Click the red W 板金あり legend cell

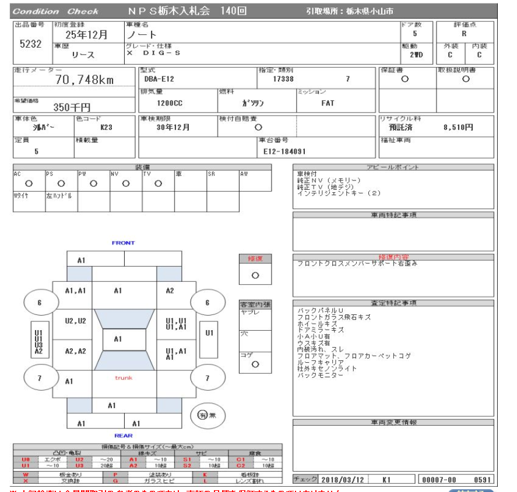pos(25,475)
